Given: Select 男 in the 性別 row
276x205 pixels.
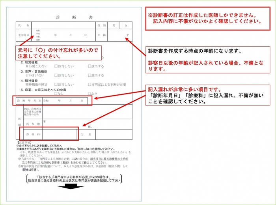Looking at the screenshot, I should click(x=114, y=25).
